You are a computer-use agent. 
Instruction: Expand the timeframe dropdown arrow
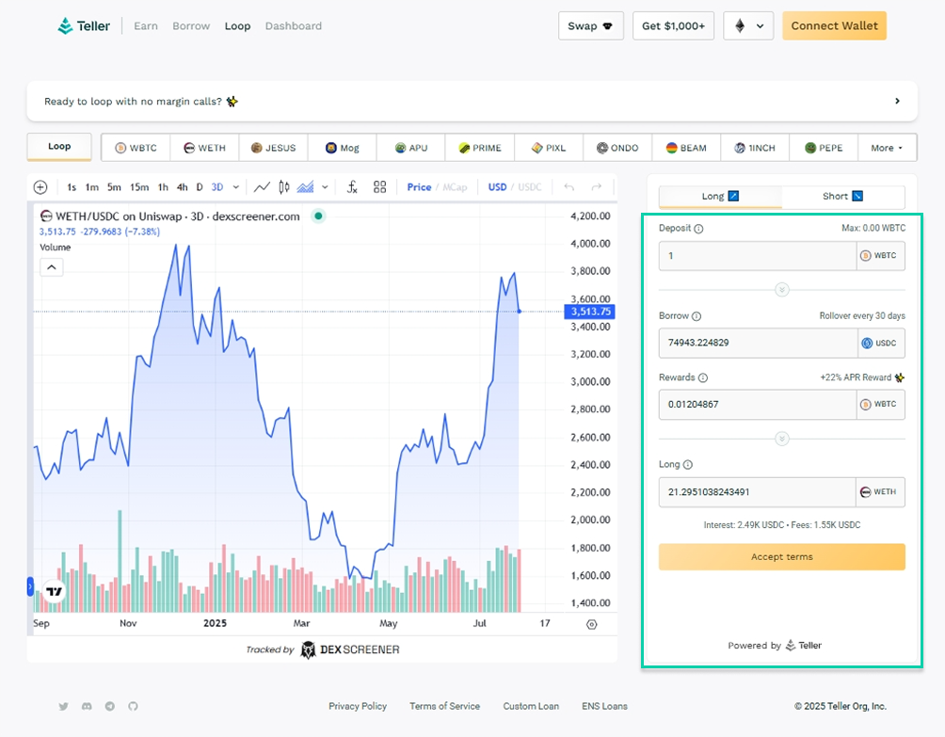pos(236,187)
